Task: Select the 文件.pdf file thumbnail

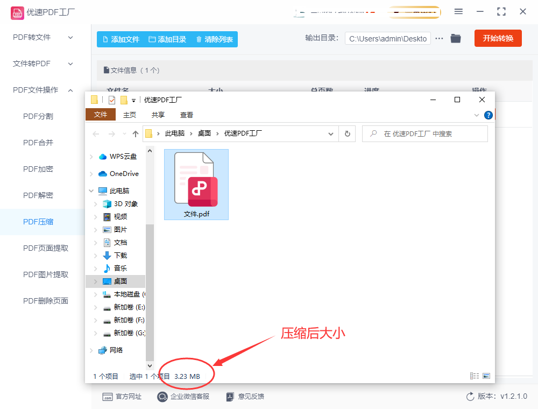Action: pos(196,184)
